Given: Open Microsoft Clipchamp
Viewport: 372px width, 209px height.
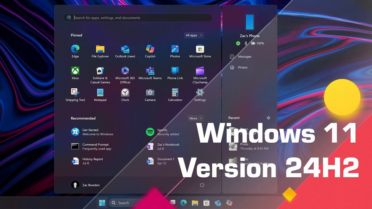Looking at the screenshot, I should 200,75.
